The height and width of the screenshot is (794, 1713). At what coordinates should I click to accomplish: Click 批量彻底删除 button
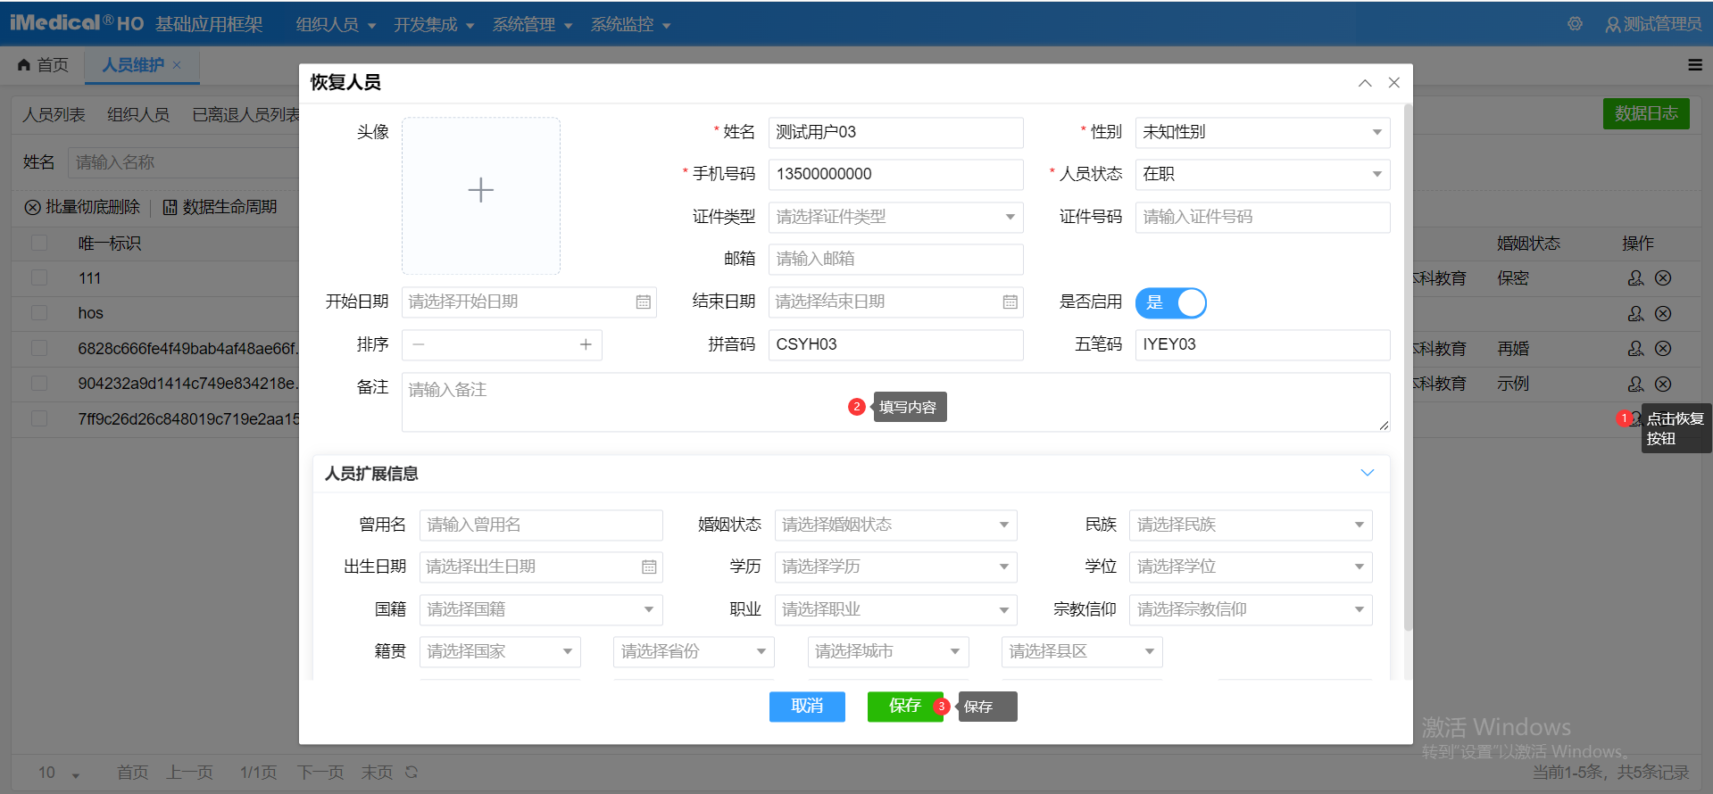[x=82, y=207]
